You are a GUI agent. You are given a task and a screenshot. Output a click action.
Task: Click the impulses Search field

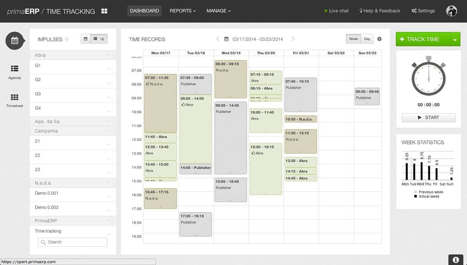(x=73, y=242)
